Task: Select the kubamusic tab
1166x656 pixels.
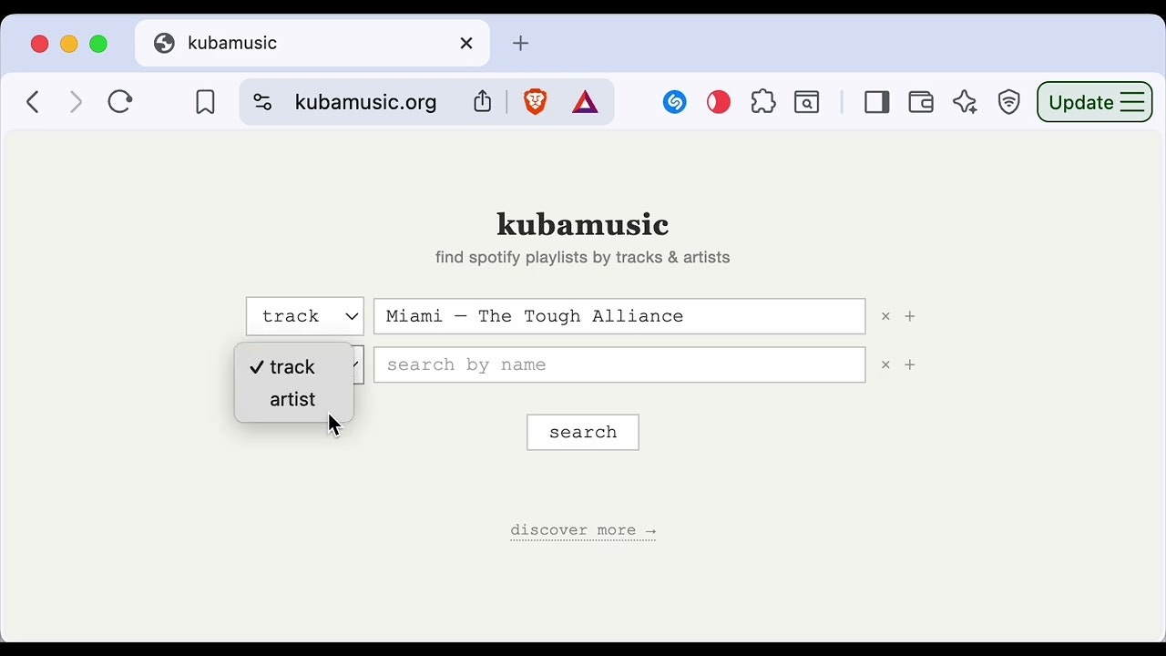Action: tap(312, 43)
